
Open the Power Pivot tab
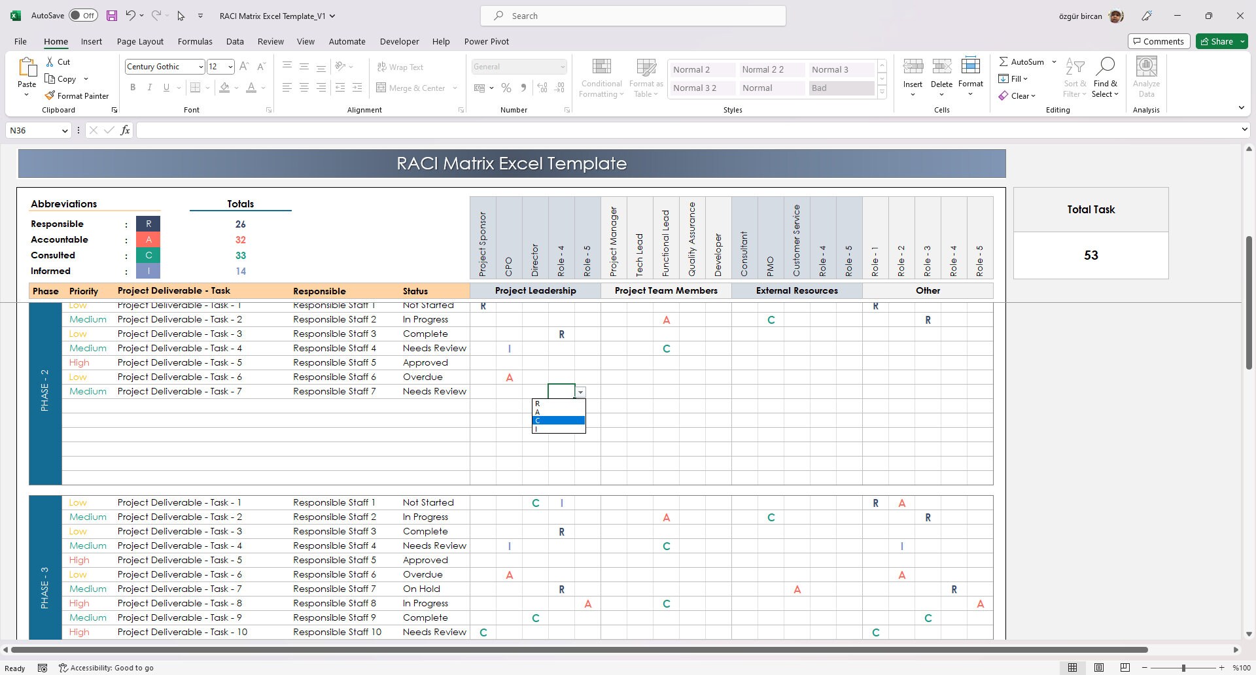pos(487,41)
